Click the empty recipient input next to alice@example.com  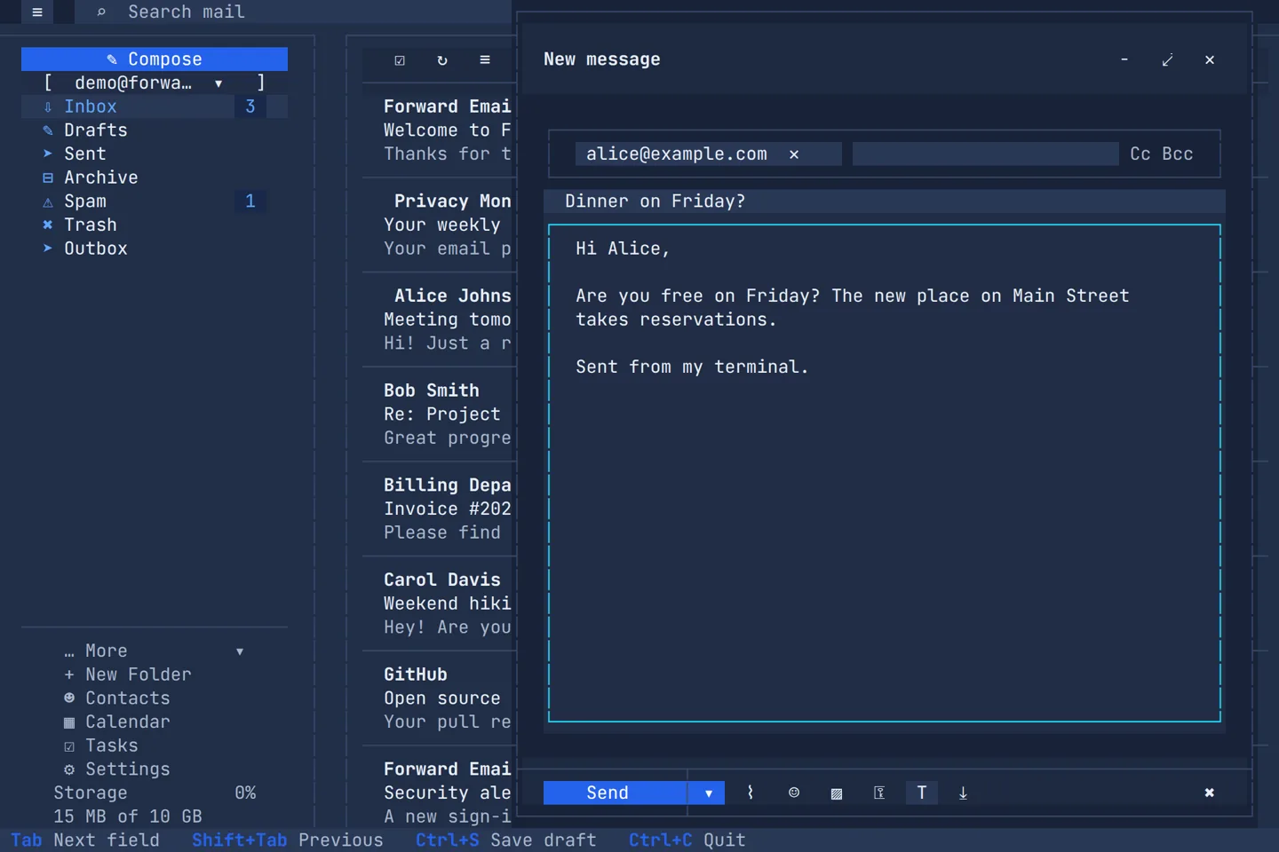click(985, 154)
